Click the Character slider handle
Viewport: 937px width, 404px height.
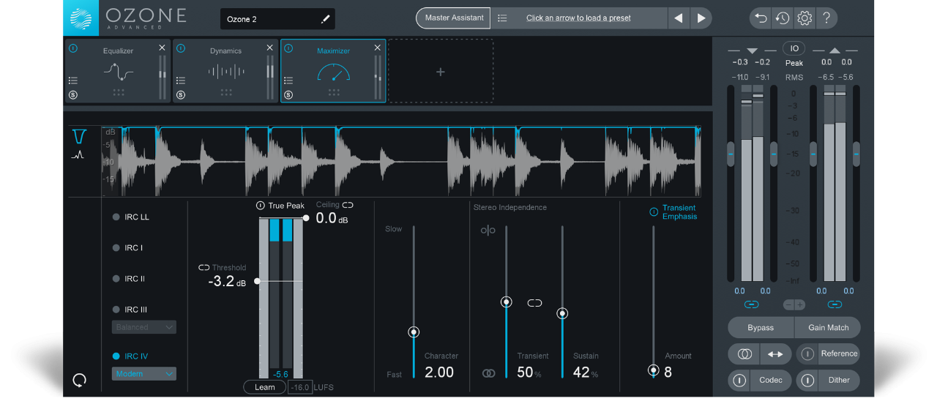pyautogui.click(x=414, y=332)
